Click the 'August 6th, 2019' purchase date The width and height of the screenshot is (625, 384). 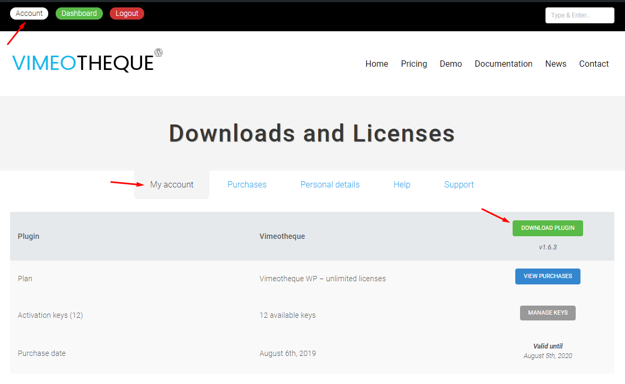coord(287,353)
